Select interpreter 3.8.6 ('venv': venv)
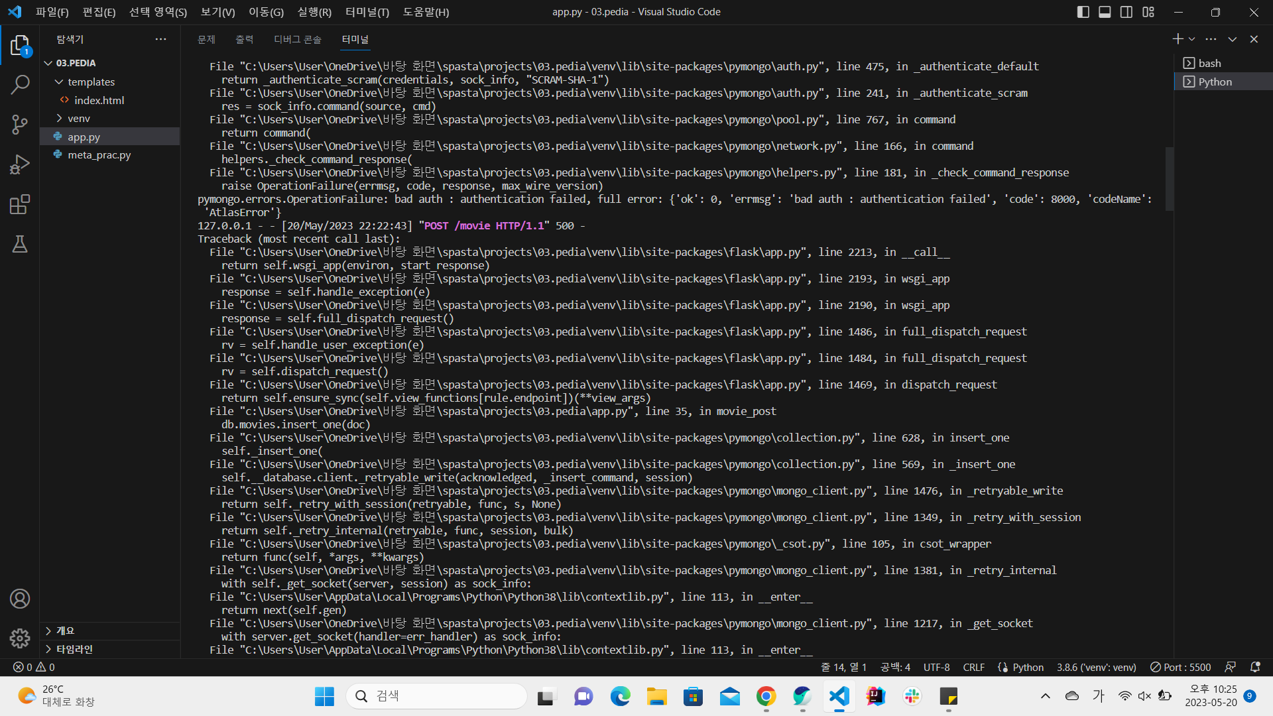 [1097, 667]
